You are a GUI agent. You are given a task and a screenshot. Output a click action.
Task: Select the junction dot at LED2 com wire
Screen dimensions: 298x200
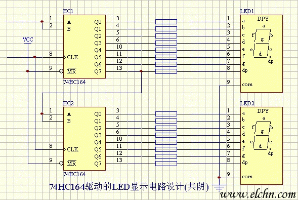219,178
